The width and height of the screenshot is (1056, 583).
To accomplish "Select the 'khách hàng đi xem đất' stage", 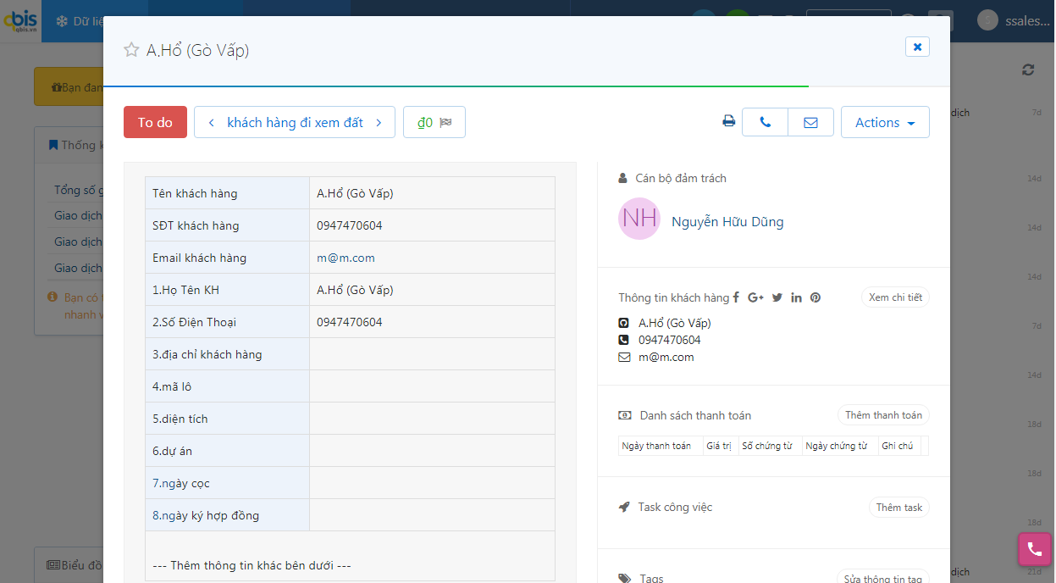I will (295, 123).
